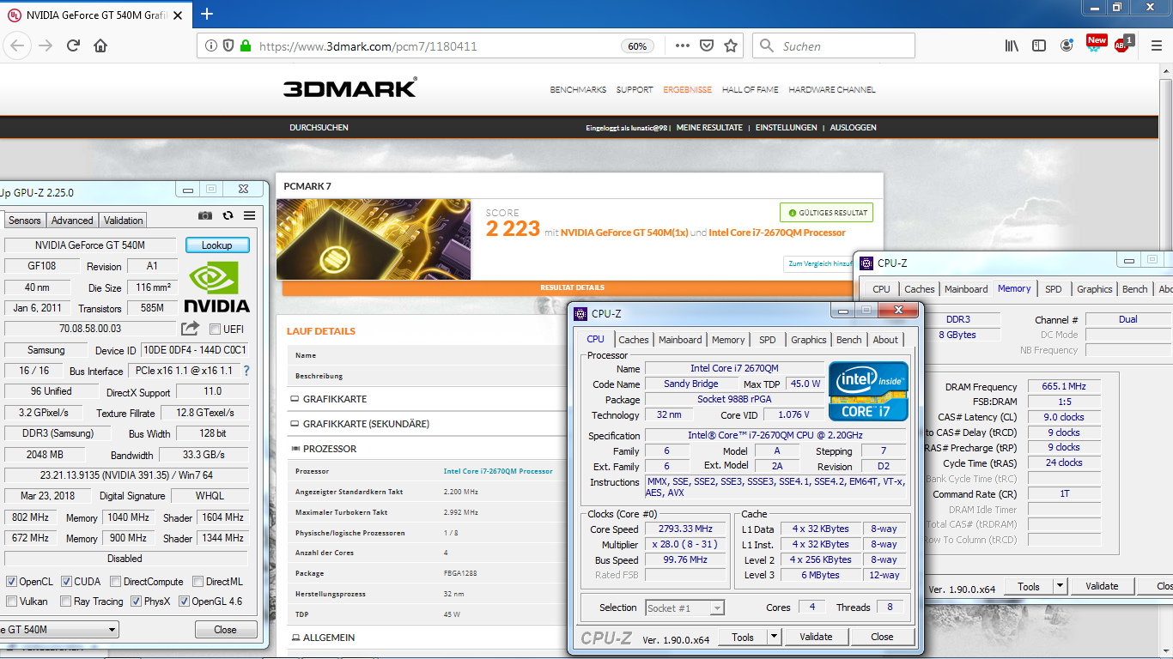The height and width of the screenshot is (659, 1173).
Task: Go back one page in Firefox
Action: (18, 46)
